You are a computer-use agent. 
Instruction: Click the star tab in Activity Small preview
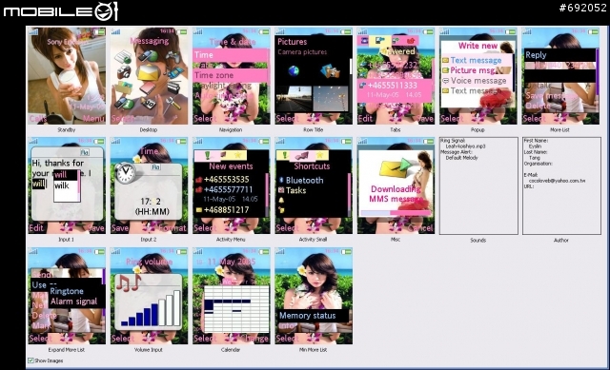tap(320, 155)
